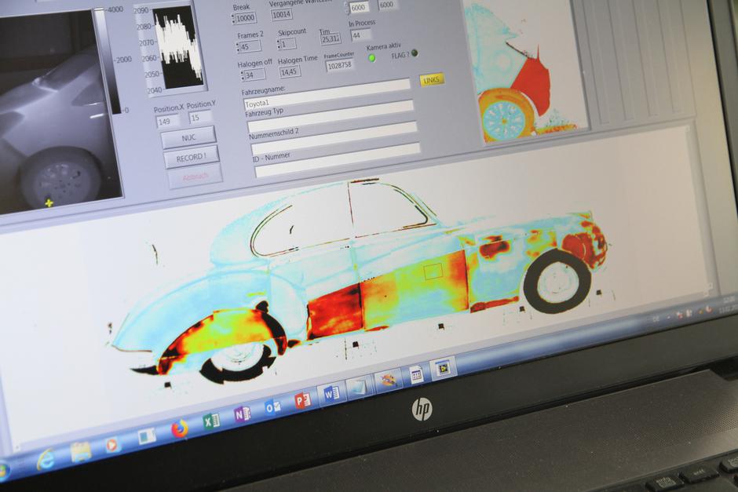Launch Excel from the taskbar

coord(211,421)
